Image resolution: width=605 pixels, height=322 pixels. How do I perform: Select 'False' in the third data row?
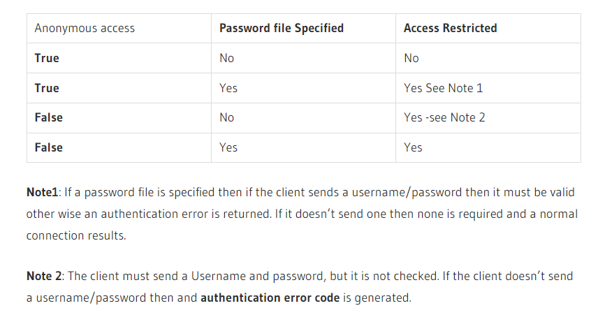click(48, 117)
